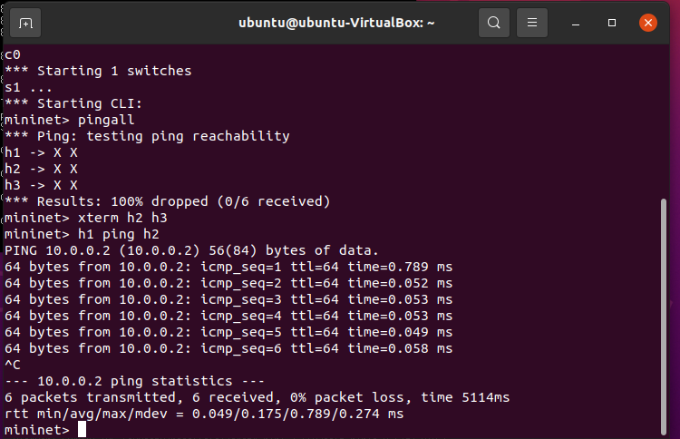The image size is (680, 439).
Task: Click the rtt min/avg/max/mdev line
Action: [x=204, y=414]
